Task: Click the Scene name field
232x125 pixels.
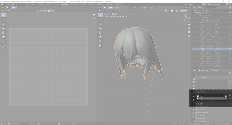Action: pos(195,4)
